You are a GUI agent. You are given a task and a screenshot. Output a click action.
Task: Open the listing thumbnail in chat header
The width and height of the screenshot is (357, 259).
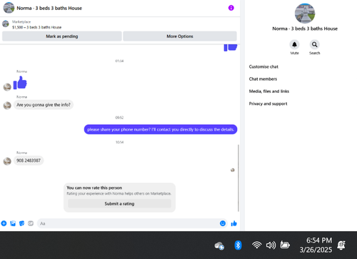(x=9, y=8)
